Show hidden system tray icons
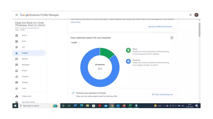 (x=164, y=106)
